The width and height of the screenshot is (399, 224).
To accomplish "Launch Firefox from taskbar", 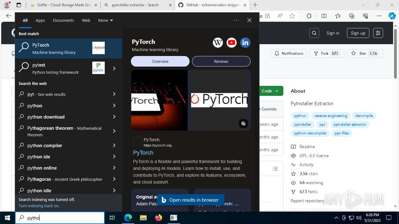I will (x=158, y=218).
